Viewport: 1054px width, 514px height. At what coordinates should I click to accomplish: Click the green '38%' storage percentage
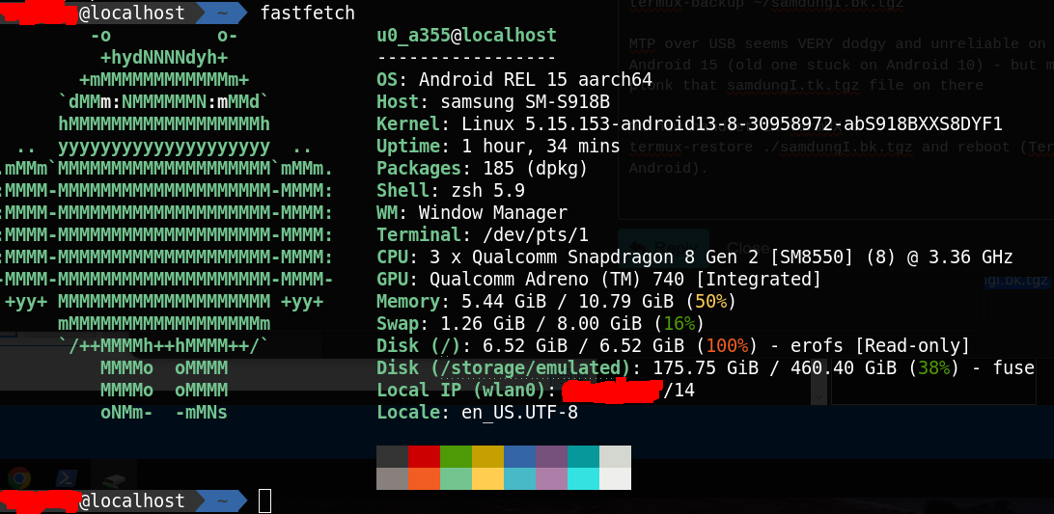[934, 368]
